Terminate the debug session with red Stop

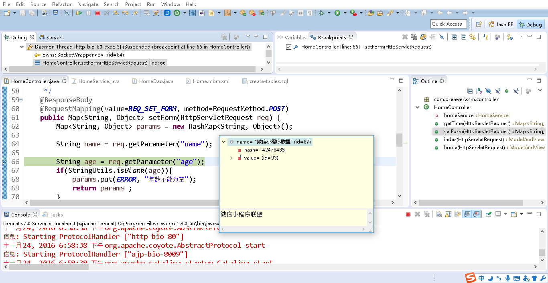pyautogui.click(x=97, y=13)
